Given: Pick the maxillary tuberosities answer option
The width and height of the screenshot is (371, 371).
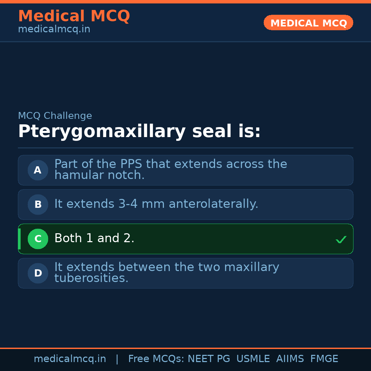Looking at the screenshot, I should pos(167,273).
